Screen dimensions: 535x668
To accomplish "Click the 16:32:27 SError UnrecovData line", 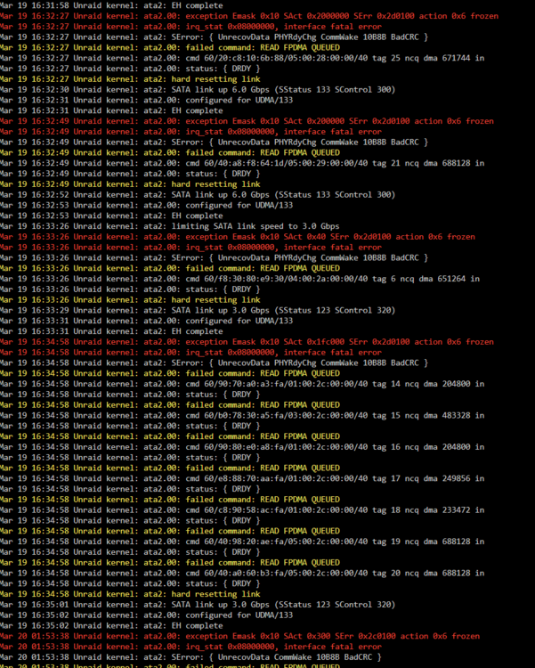I will tap(215, 37).
